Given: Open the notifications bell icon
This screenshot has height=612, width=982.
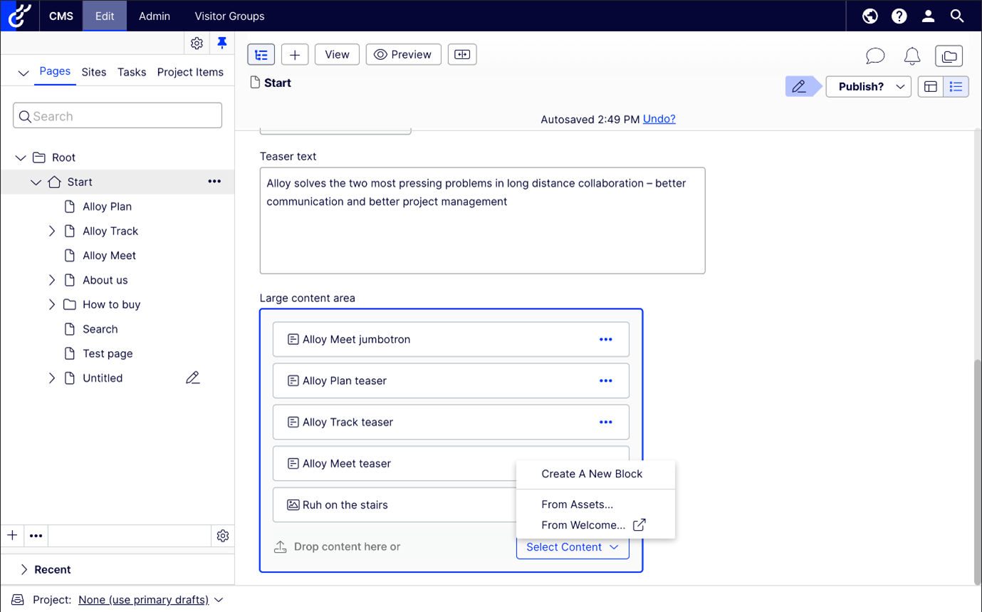Looking at the screenshot, I should click(x=912, y=56).
